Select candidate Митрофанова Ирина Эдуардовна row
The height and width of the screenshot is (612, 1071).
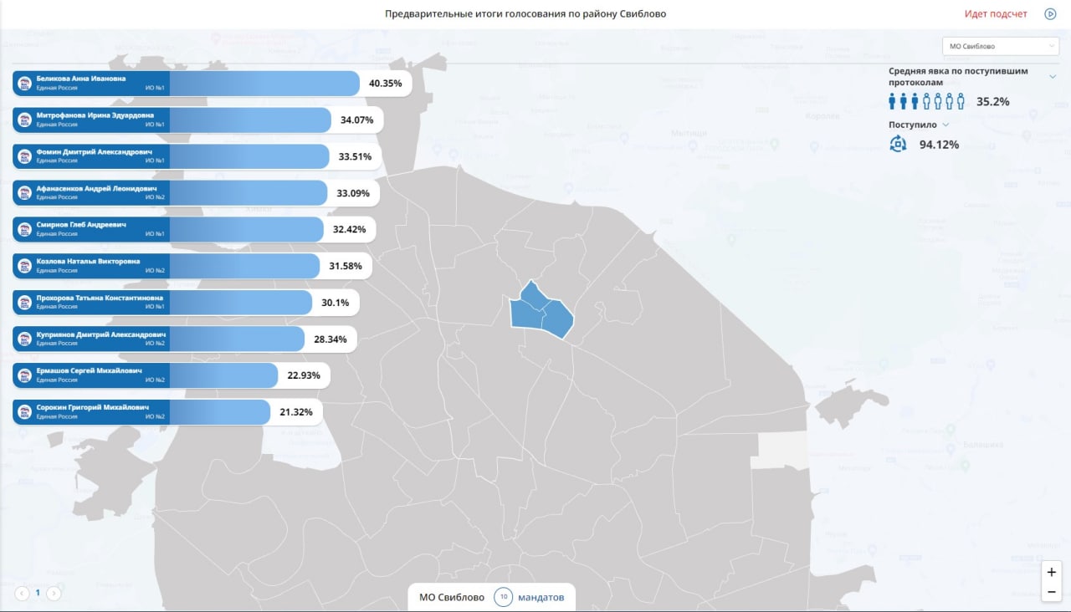click(x=198, y=120)
